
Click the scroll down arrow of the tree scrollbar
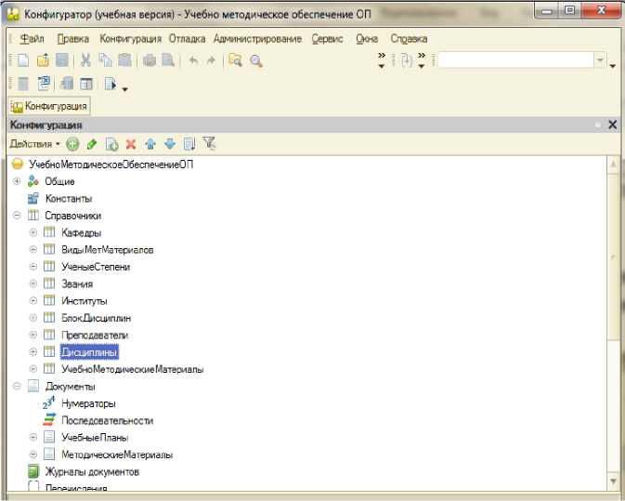pyautogui.click(x=612, y=481)
